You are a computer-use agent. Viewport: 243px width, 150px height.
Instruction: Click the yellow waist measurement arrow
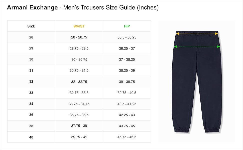(x=197, y=33)
